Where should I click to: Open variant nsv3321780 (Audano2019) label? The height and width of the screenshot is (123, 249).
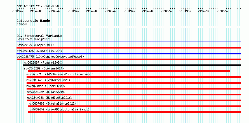pos(46,92)
